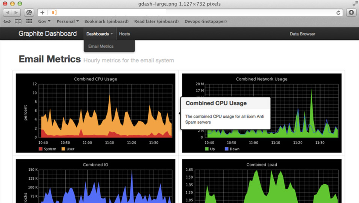Click the Combined CPU Usage popover title
Screen dimensions: 359x203
(216, 103)
